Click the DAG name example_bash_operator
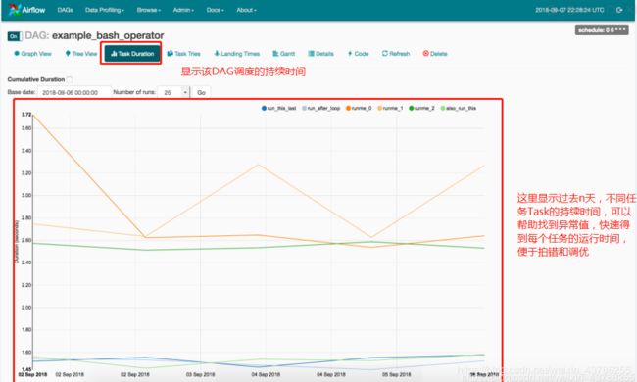Screen dimensions: 637x382 click(108, 35)
